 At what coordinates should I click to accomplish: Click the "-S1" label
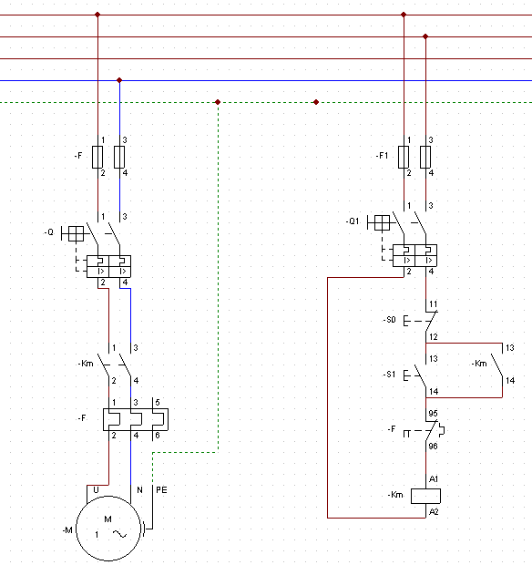click(x=389, y=375)
